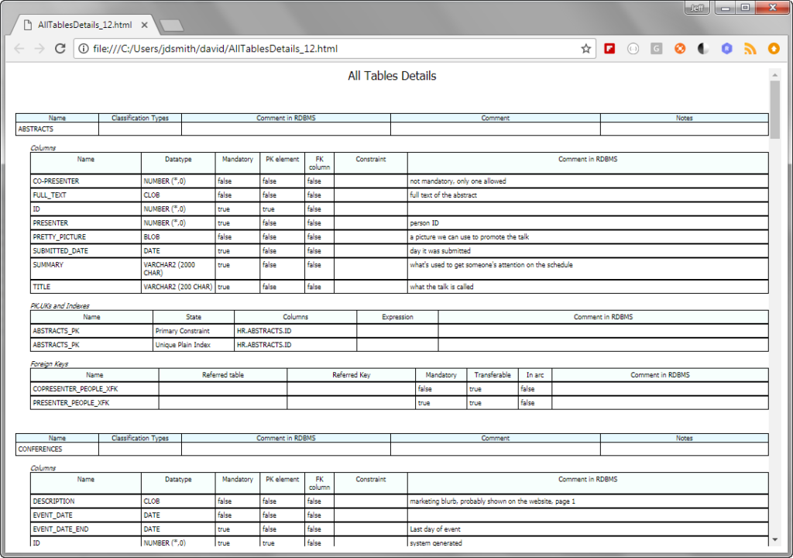Click the forward navigation arrow
Image resolution: width=793 pixels, height=558 pixels.
click(39, 49)
